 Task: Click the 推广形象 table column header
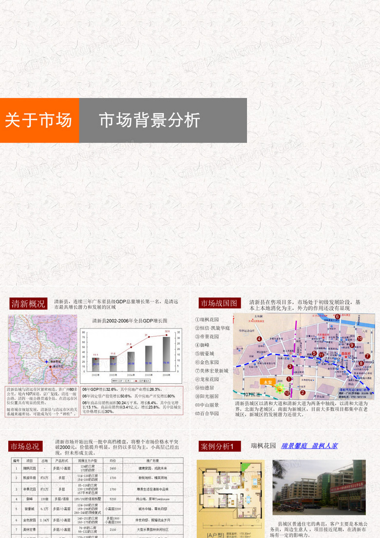point(152,460)
